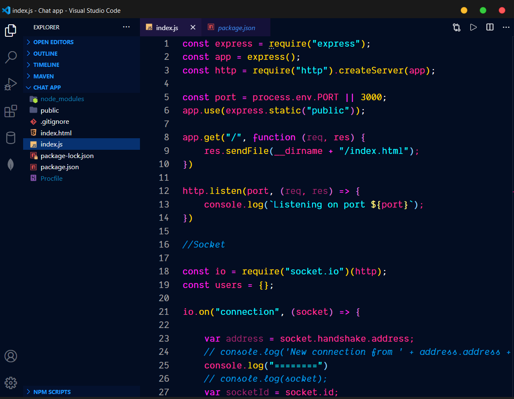Close the index.js tab

[193, 27]
